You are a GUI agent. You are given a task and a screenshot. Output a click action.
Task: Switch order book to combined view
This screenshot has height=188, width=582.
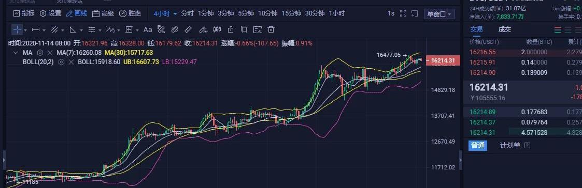click(558, 29)
